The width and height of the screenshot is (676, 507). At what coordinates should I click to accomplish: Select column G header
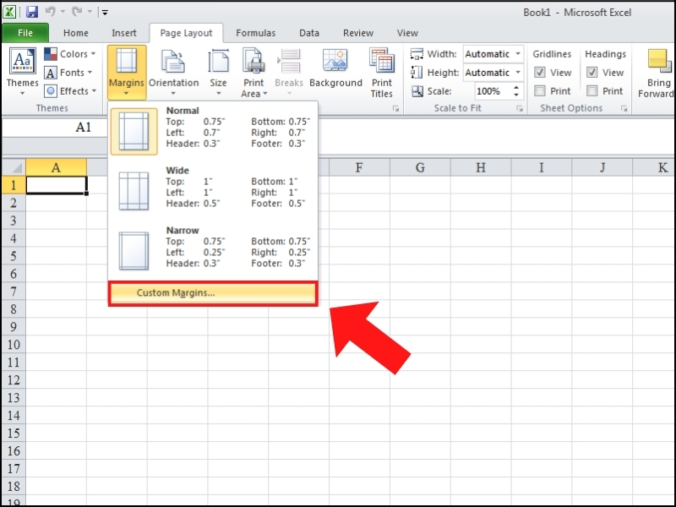point(420,167)
